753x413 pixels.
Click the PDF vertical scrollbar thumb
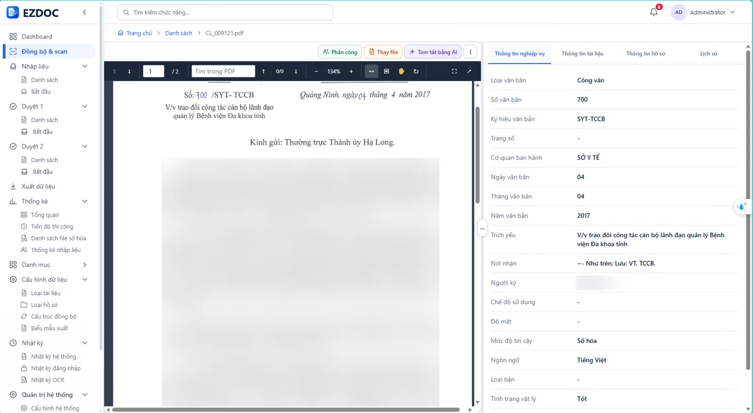(x=477, y=155)
